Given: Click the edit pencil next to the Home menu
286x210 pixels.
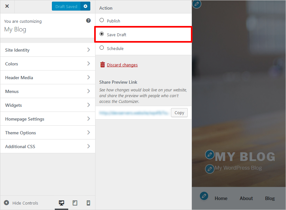Looking at the screenshot, I should 204,196.
